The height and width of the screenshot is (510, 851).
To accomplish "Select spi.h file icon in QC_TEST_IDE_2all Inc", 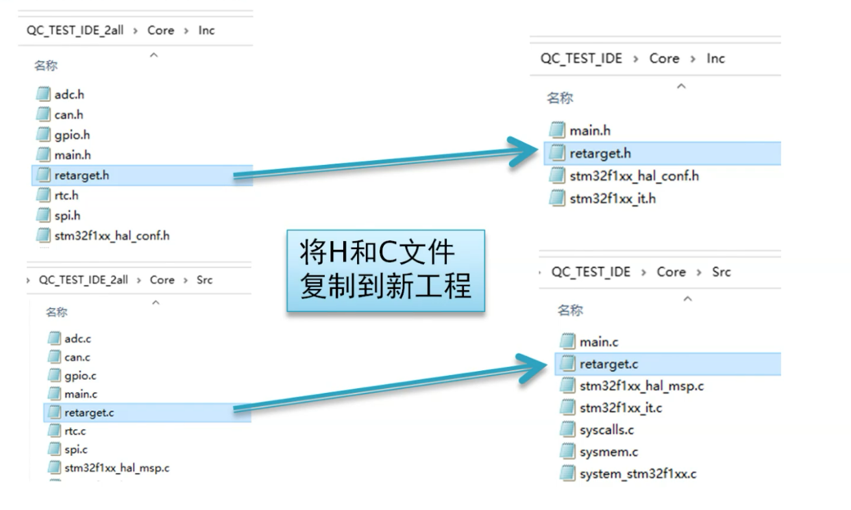I will tap(44, 216).
